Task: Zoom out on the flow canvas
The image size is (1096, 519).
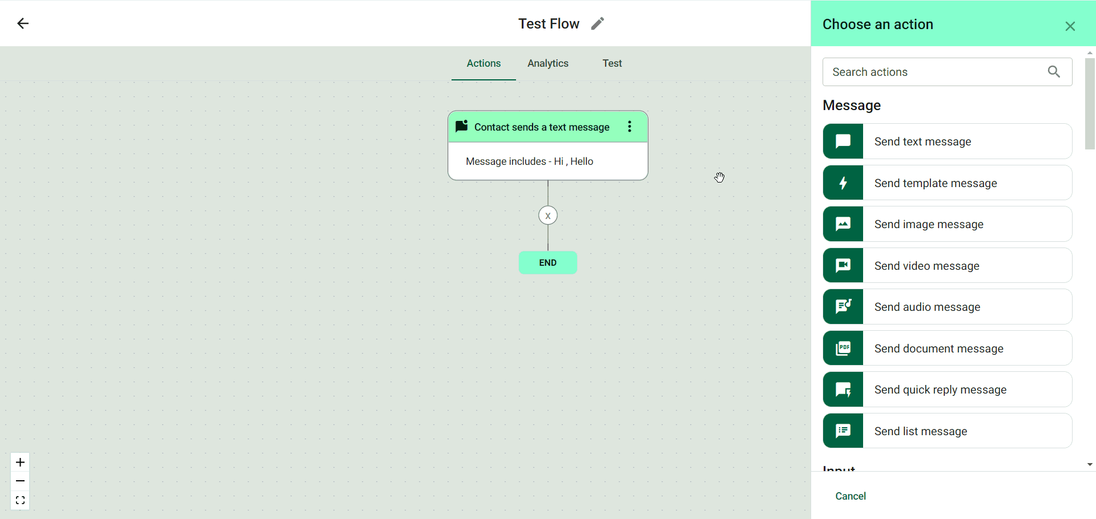Action: pos(21,481)
